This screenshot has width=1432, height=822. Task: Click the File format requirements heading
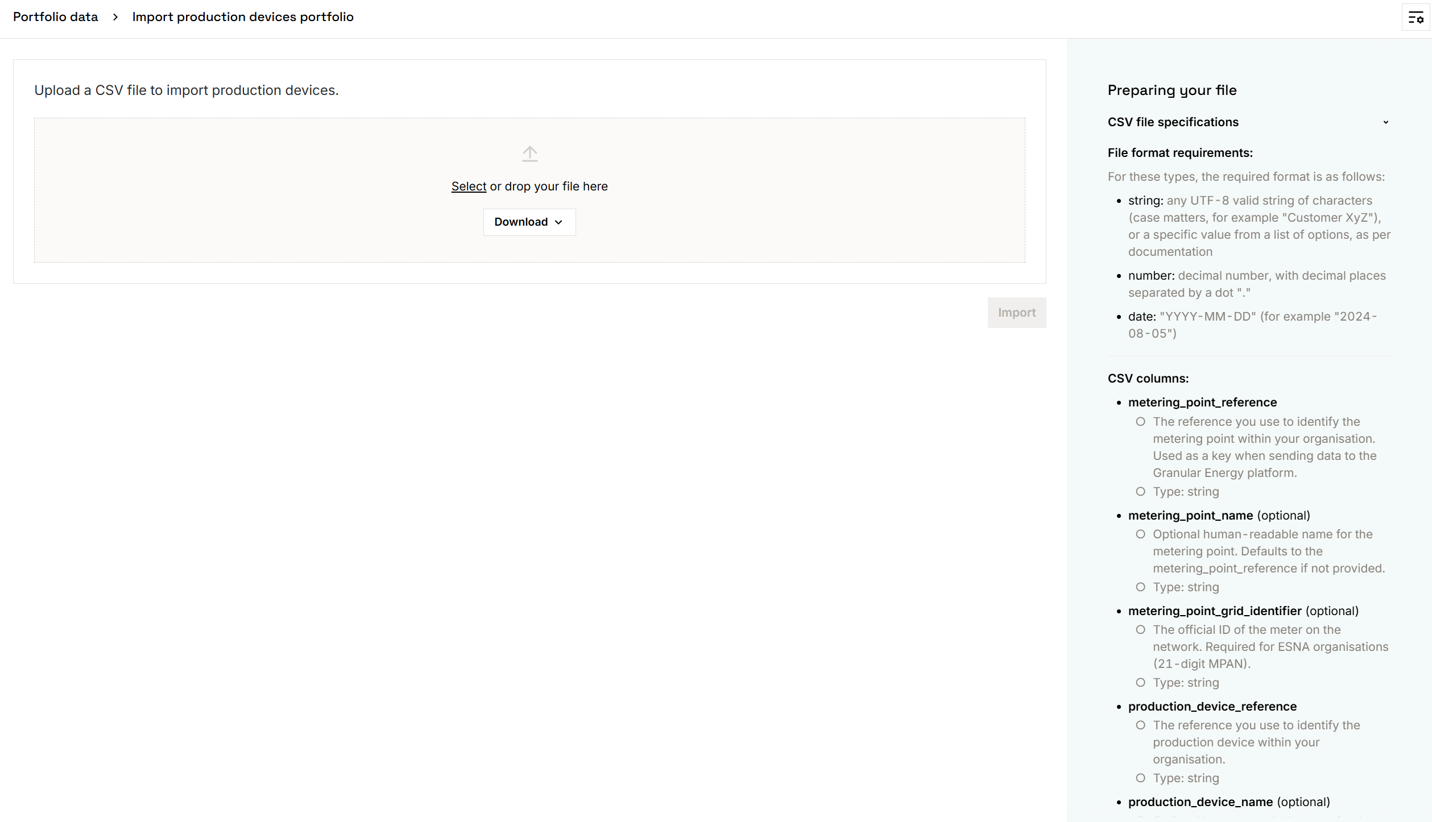pyautogui.click(x=1179, y=153)
